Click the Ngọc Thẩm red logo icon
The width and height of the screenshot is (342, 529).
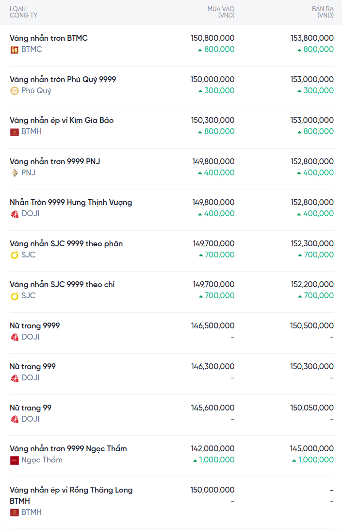pyautogui.click(x=15, y=460)
